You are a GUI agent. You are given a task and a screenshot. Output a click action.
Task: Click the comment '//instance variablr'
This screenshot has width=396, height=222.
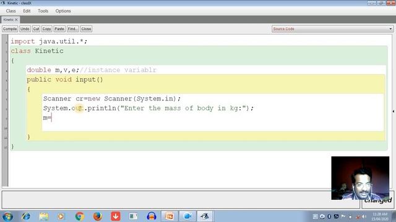click(118, 70)
